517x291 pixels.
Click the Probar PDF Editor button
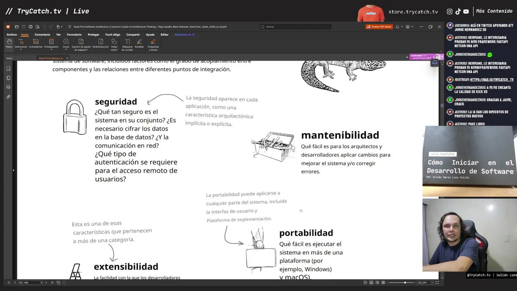click(x=379, y=27)
